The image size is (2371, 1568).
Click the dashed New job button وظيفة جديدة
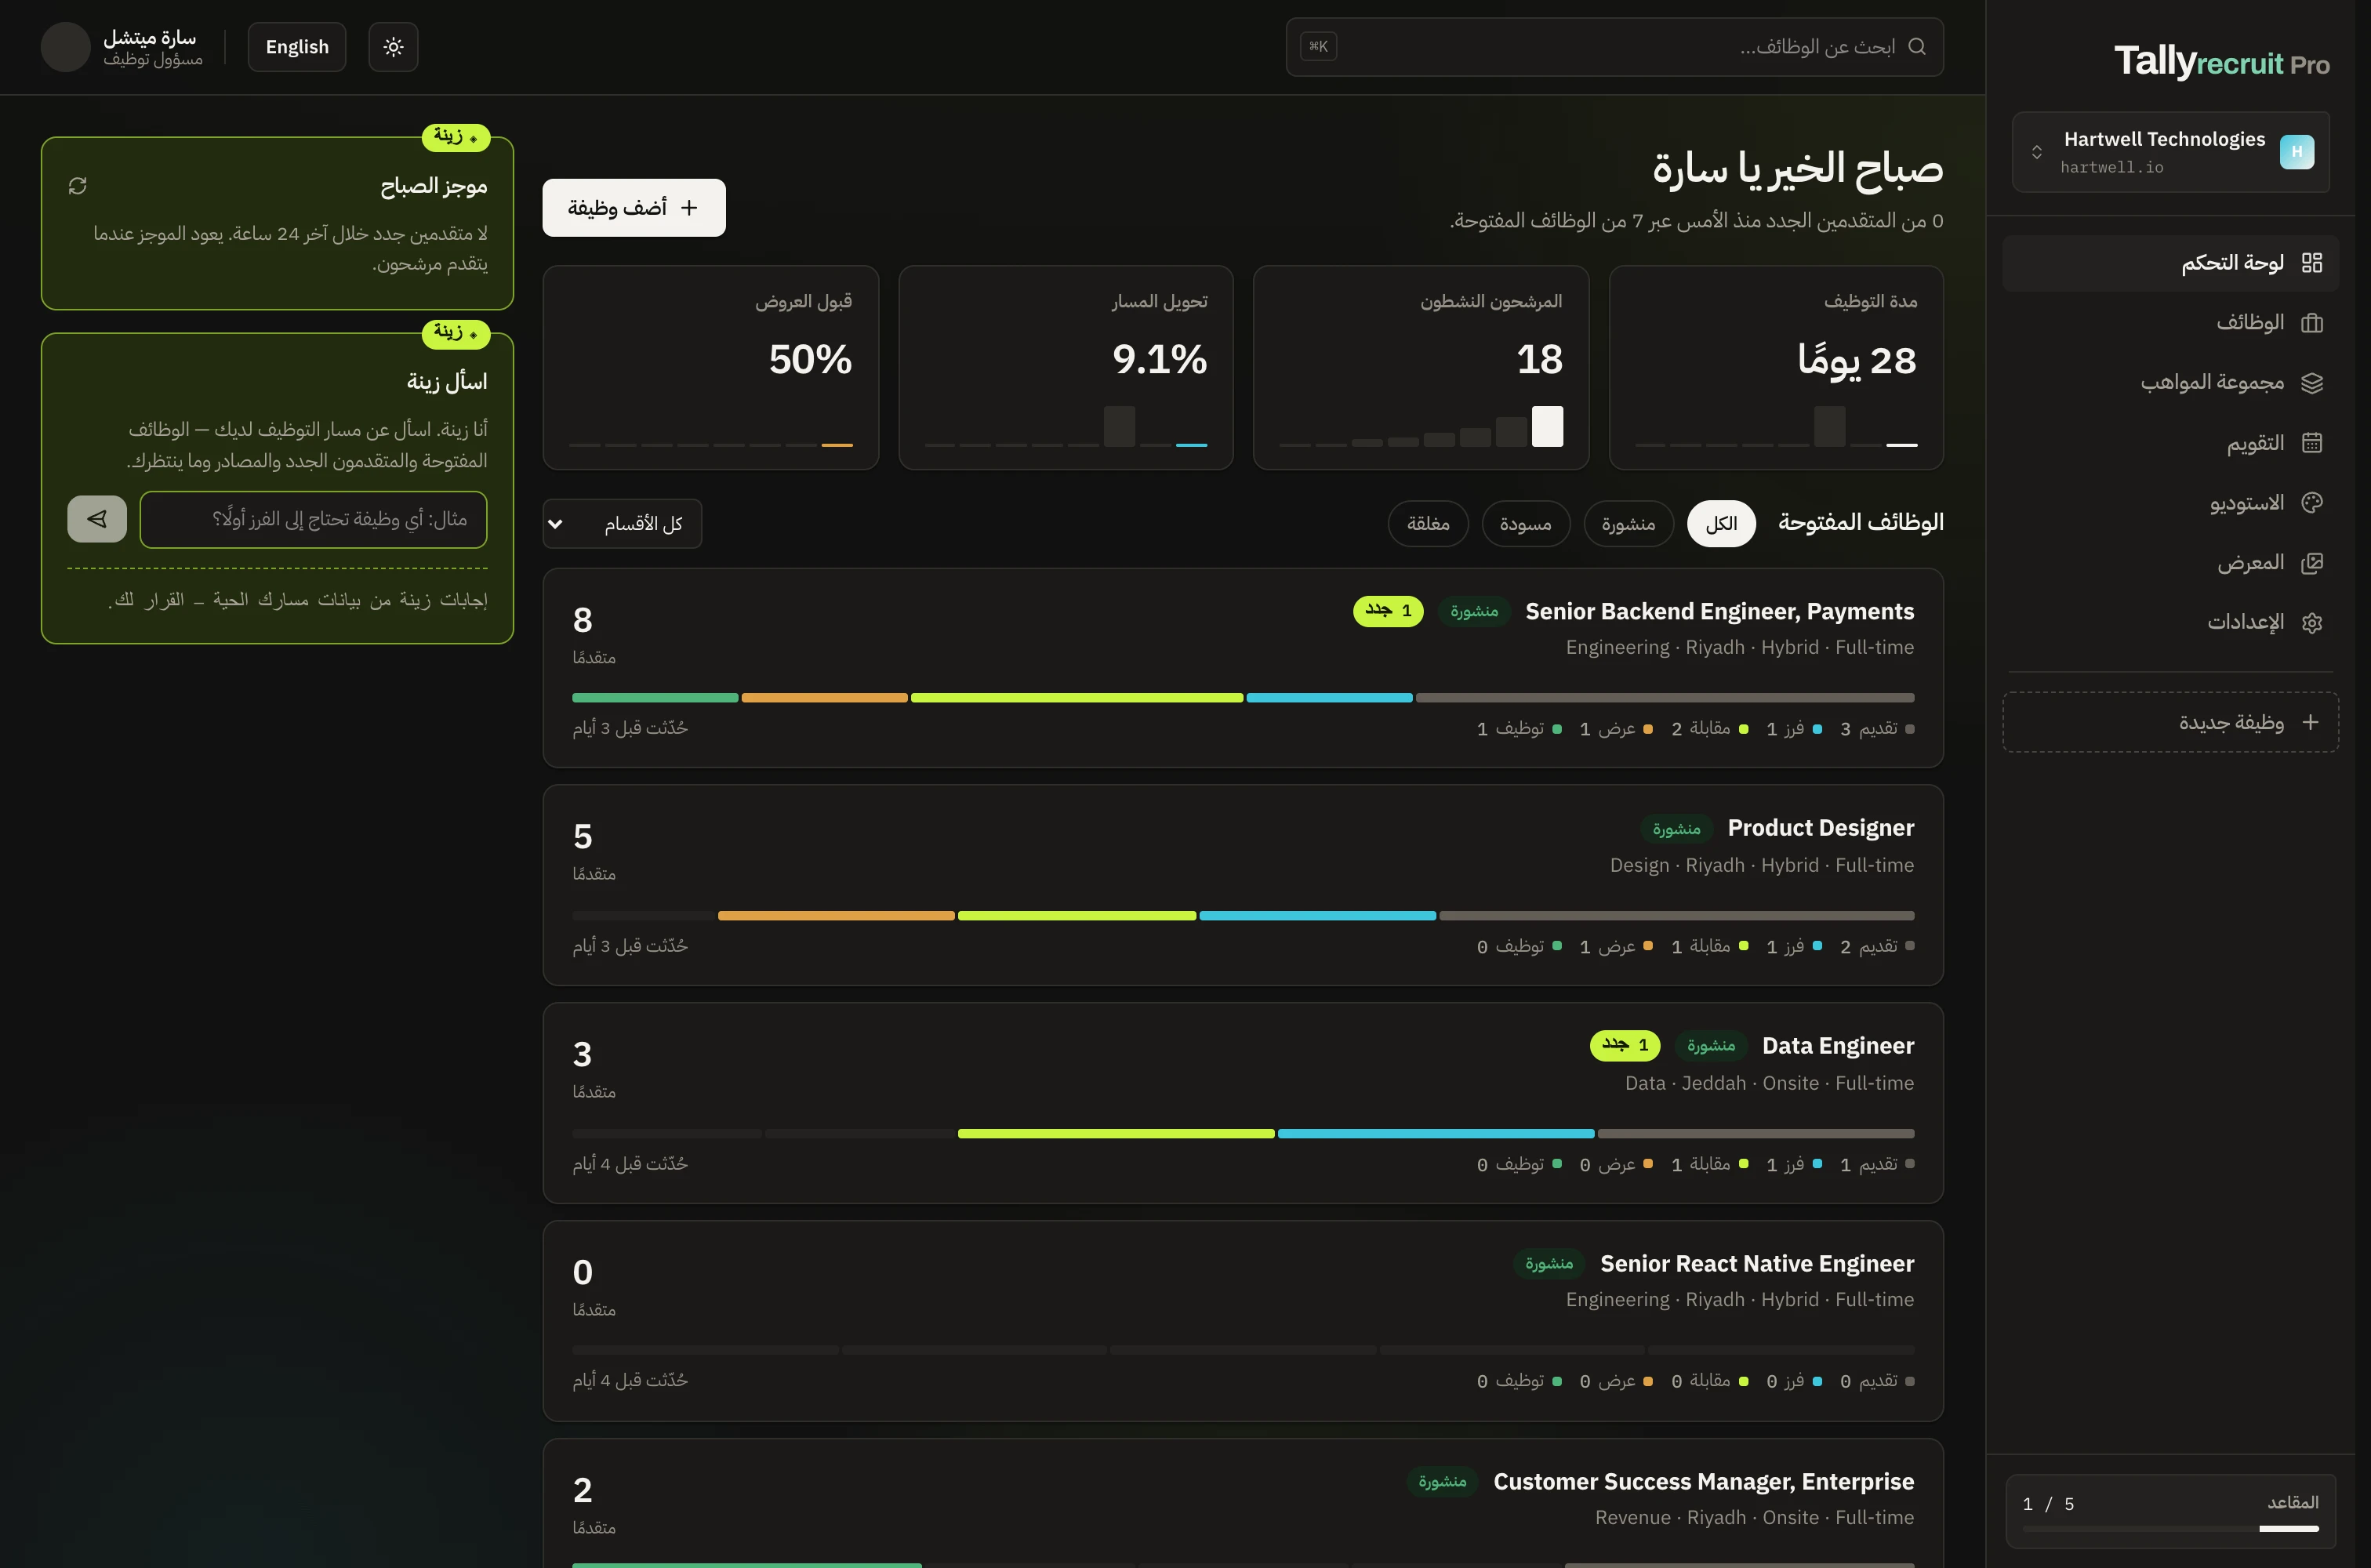[x=2170, y=722]
